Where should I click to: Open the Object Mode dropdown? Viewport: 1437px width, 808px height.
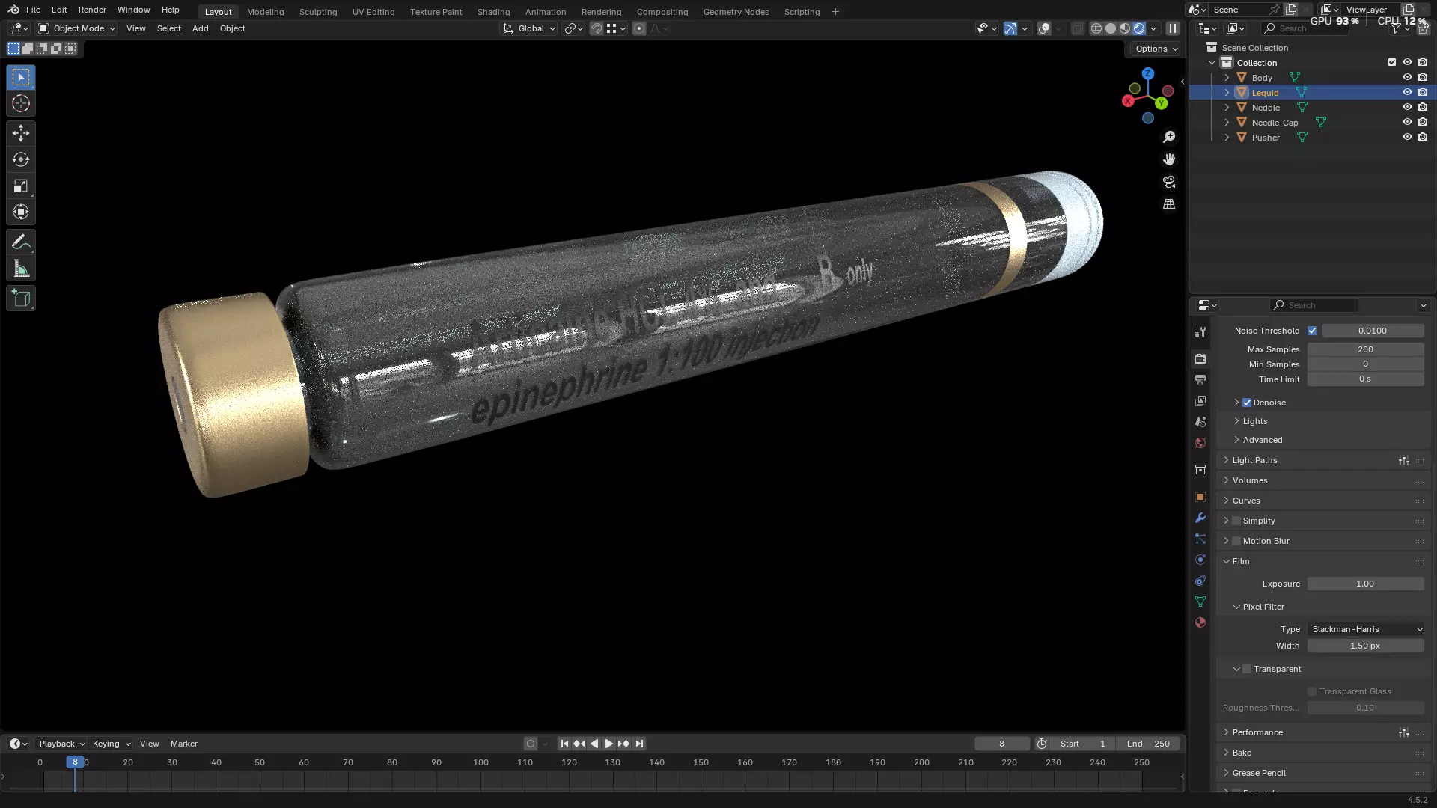pyautogui.click(x=77, y=28)
